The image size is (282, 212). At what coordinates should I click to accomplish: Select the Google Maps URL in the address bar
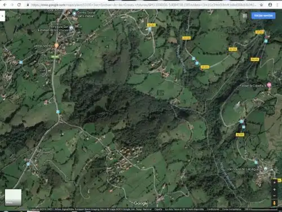point(143,5)
